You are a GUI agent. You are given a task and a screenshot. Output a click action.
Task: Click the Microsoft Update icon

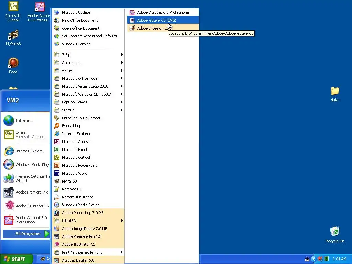click(x=57, y=12)
